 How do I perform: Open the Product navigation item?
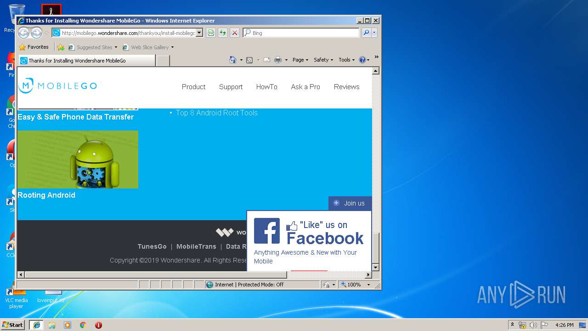click(x=193, y=87)
